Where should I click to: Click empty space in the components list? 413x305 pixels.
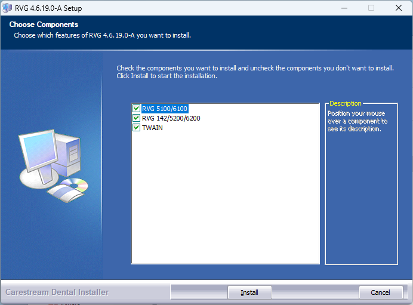tap(226, 197)
